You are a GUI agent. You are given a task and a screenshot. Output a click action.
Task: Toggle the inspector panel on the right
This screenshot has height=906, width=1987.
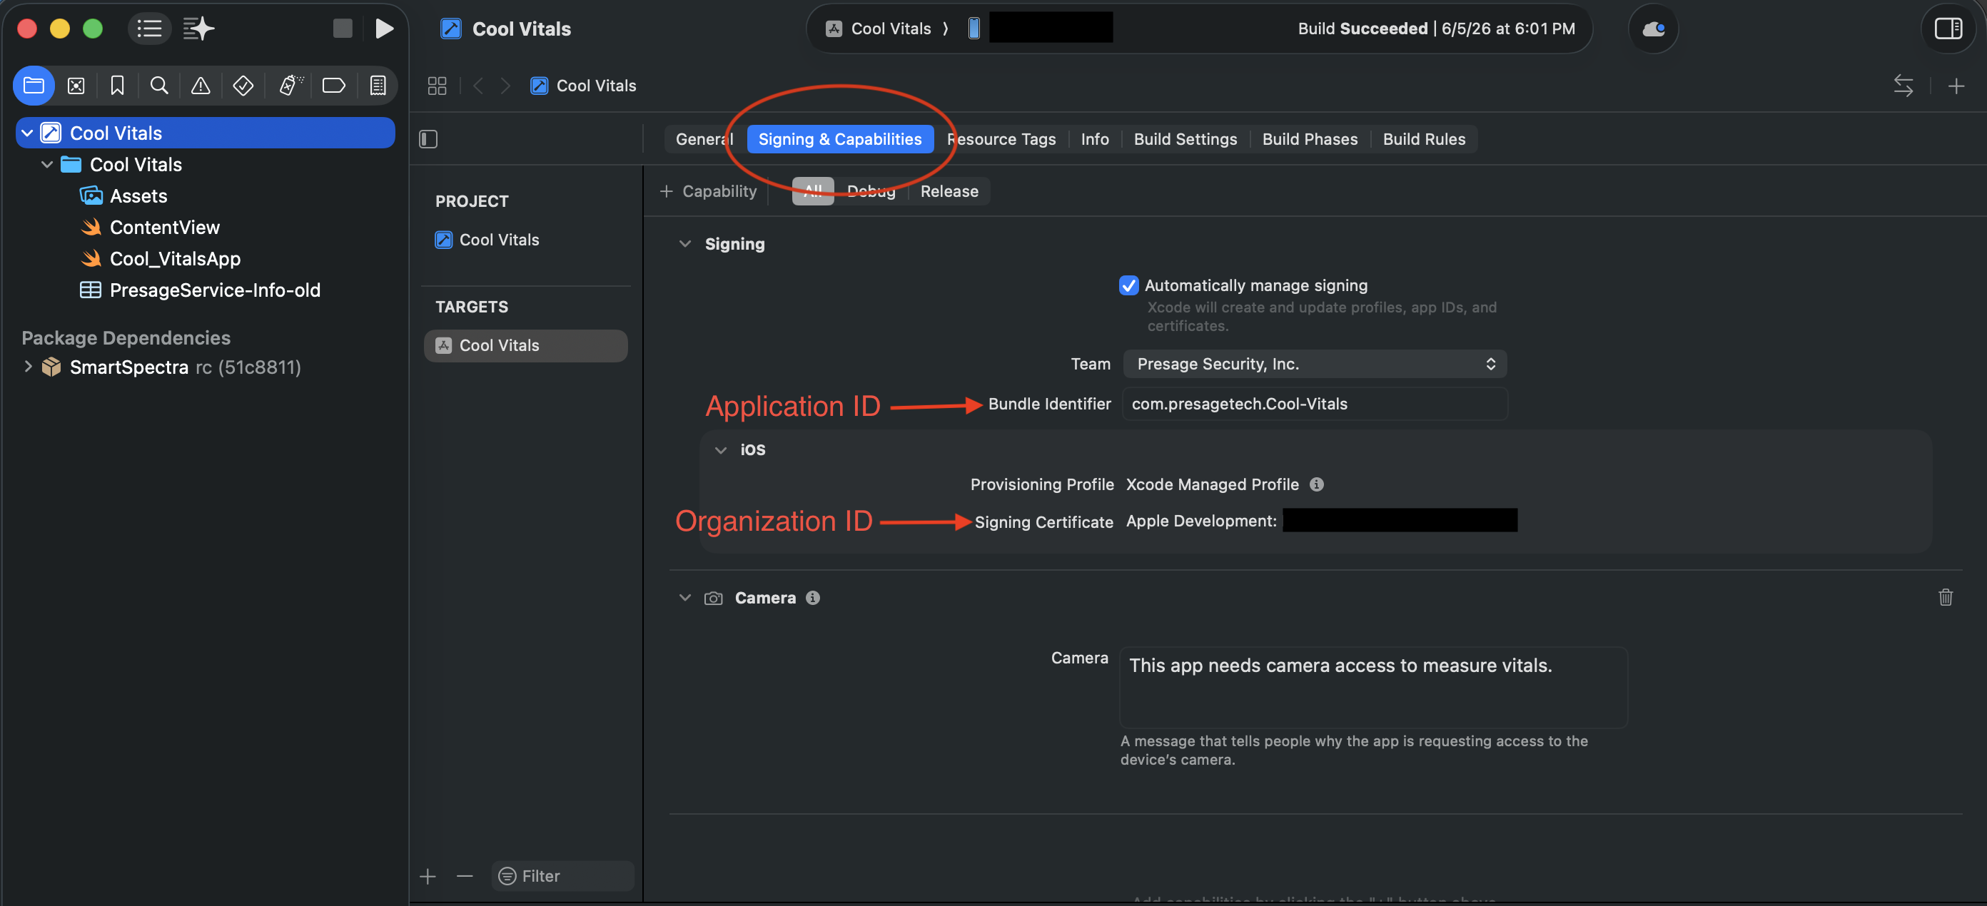coord(1948,29)
